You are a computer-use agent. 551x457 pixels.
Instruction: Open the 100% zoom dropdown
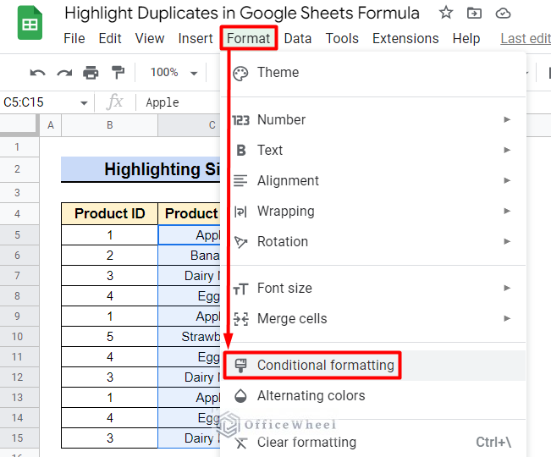tap(173, 73)
